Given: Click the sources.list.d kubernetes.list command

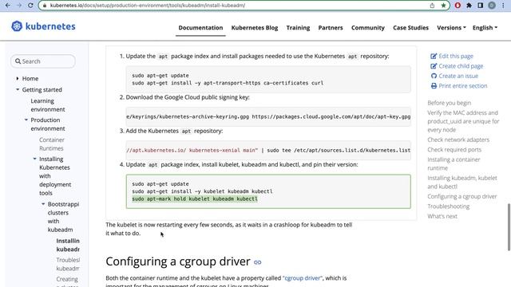Looking at the screenshot, I should [268, 151].
